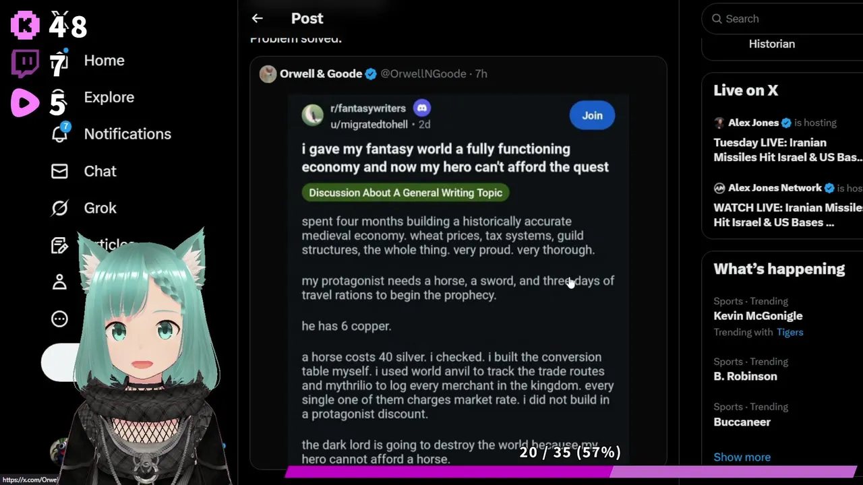
Task: Open Grok from the sidebar
Action: [x=100, y=208]
